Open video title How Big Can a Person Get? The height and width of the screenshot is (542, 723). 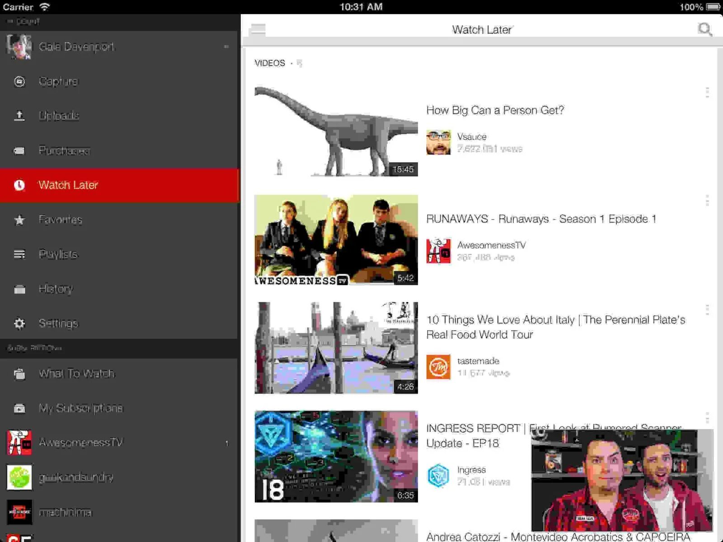495,111
